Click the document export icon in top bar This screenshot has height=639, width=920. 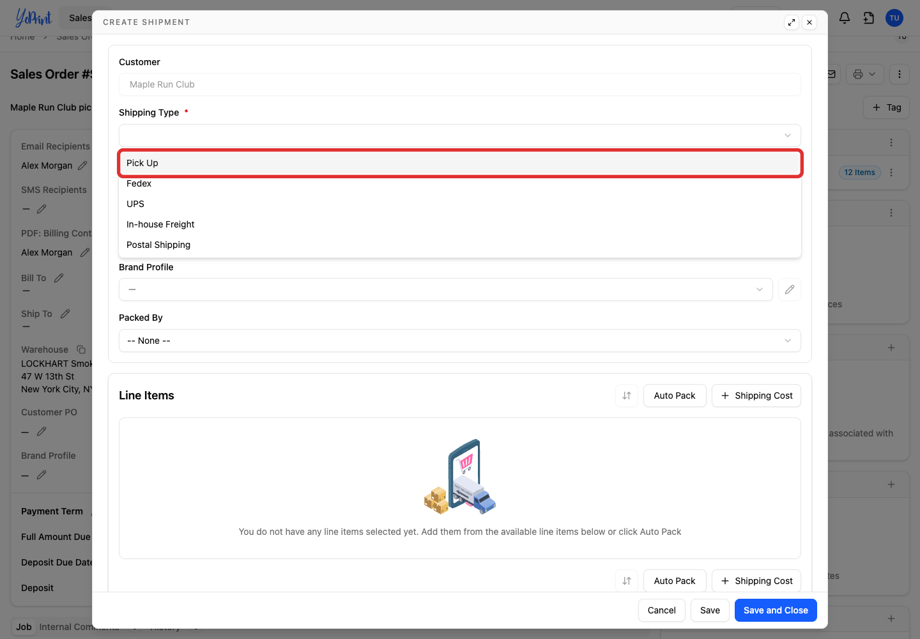click(x=869, y=18)
